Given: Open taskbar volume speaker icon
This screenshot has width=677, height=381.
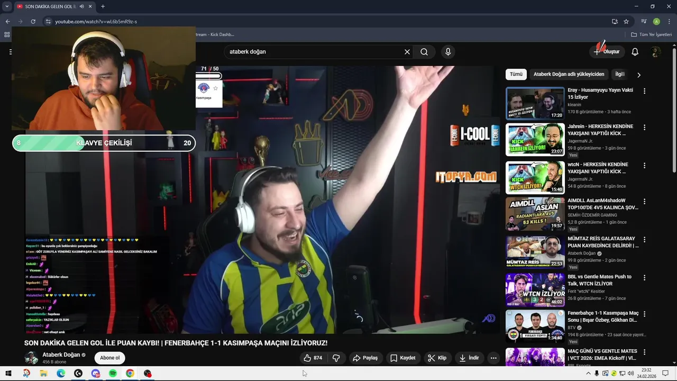Looking at the screenshot, I should tap(630, 374).
